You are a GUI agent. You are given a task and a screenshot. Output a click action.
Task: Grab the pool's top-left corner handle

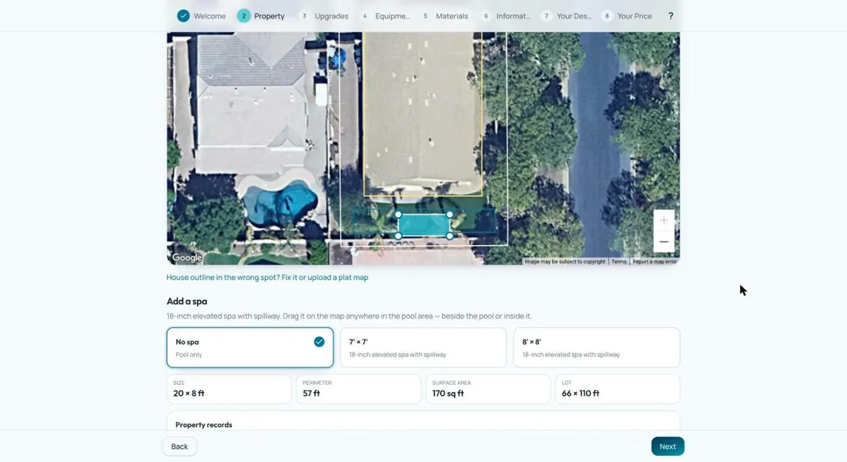pos(398,215)
